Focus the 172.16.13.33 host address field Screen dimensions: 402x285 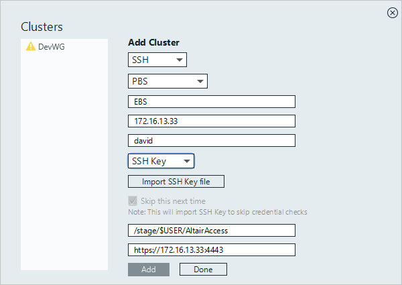coord(211,121)
